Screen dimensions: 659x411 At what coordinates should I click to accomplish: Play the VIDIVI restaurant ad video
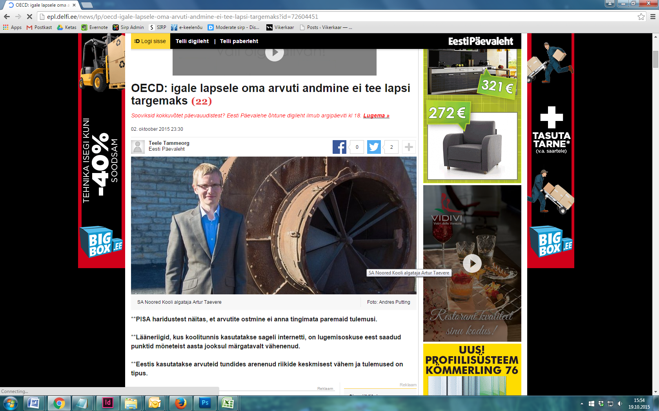(472, 263)
